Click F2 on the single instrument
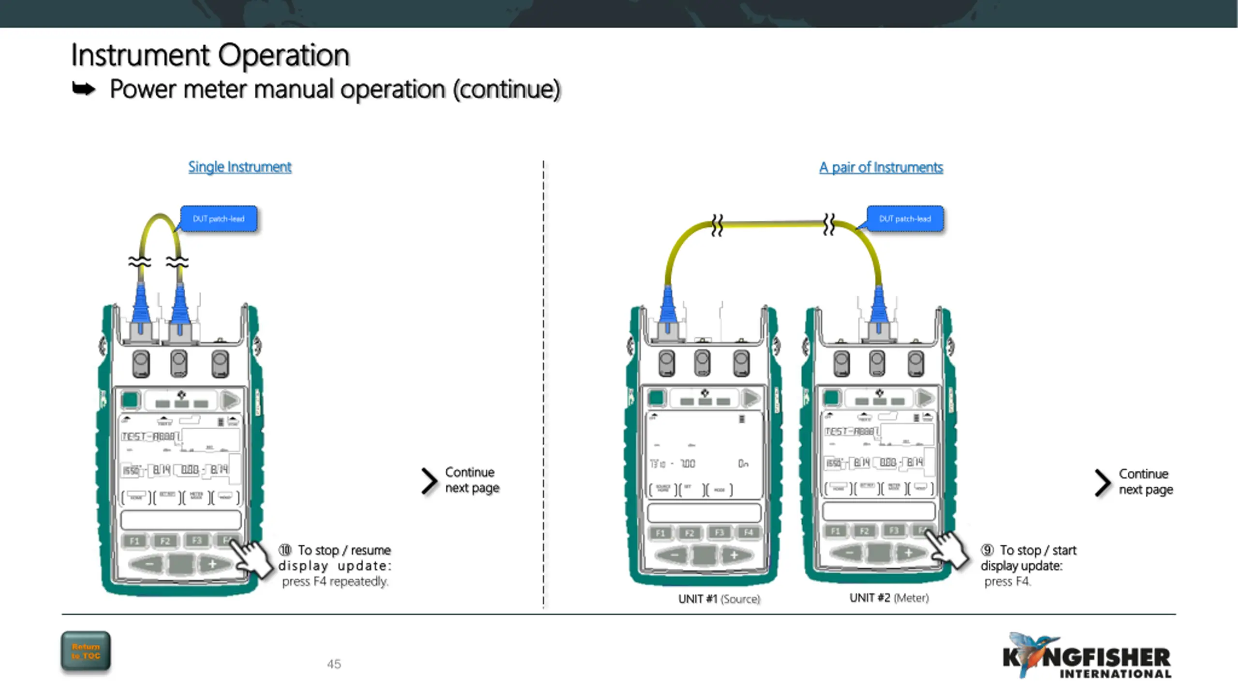This screenshot has height=696, width=1238. (x=165, y=540)
